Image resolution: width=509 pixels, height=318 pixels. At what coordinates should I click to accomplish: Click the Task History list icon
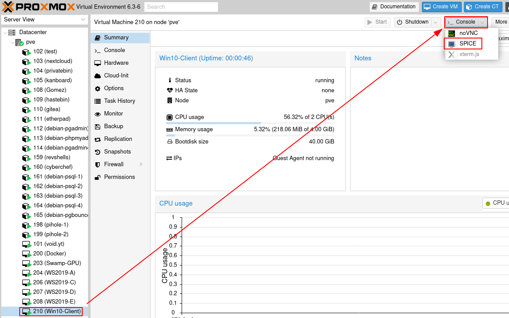tap(98, 101)
